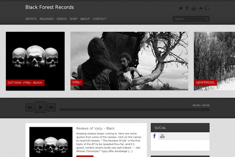Open the Vyrju mirror photo slide
The width and height of the screenshot is (235, 157).
tap(129, 61)
